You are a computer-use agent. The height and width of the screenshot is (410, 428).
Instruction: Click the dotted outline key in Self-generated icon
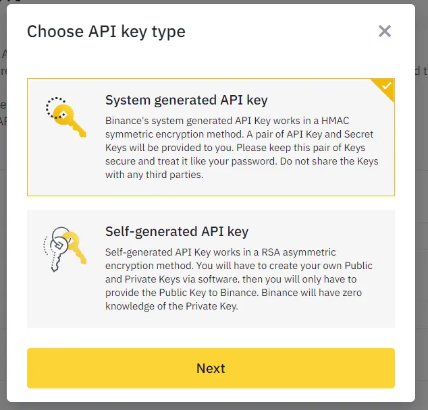[x=51, y=251]
